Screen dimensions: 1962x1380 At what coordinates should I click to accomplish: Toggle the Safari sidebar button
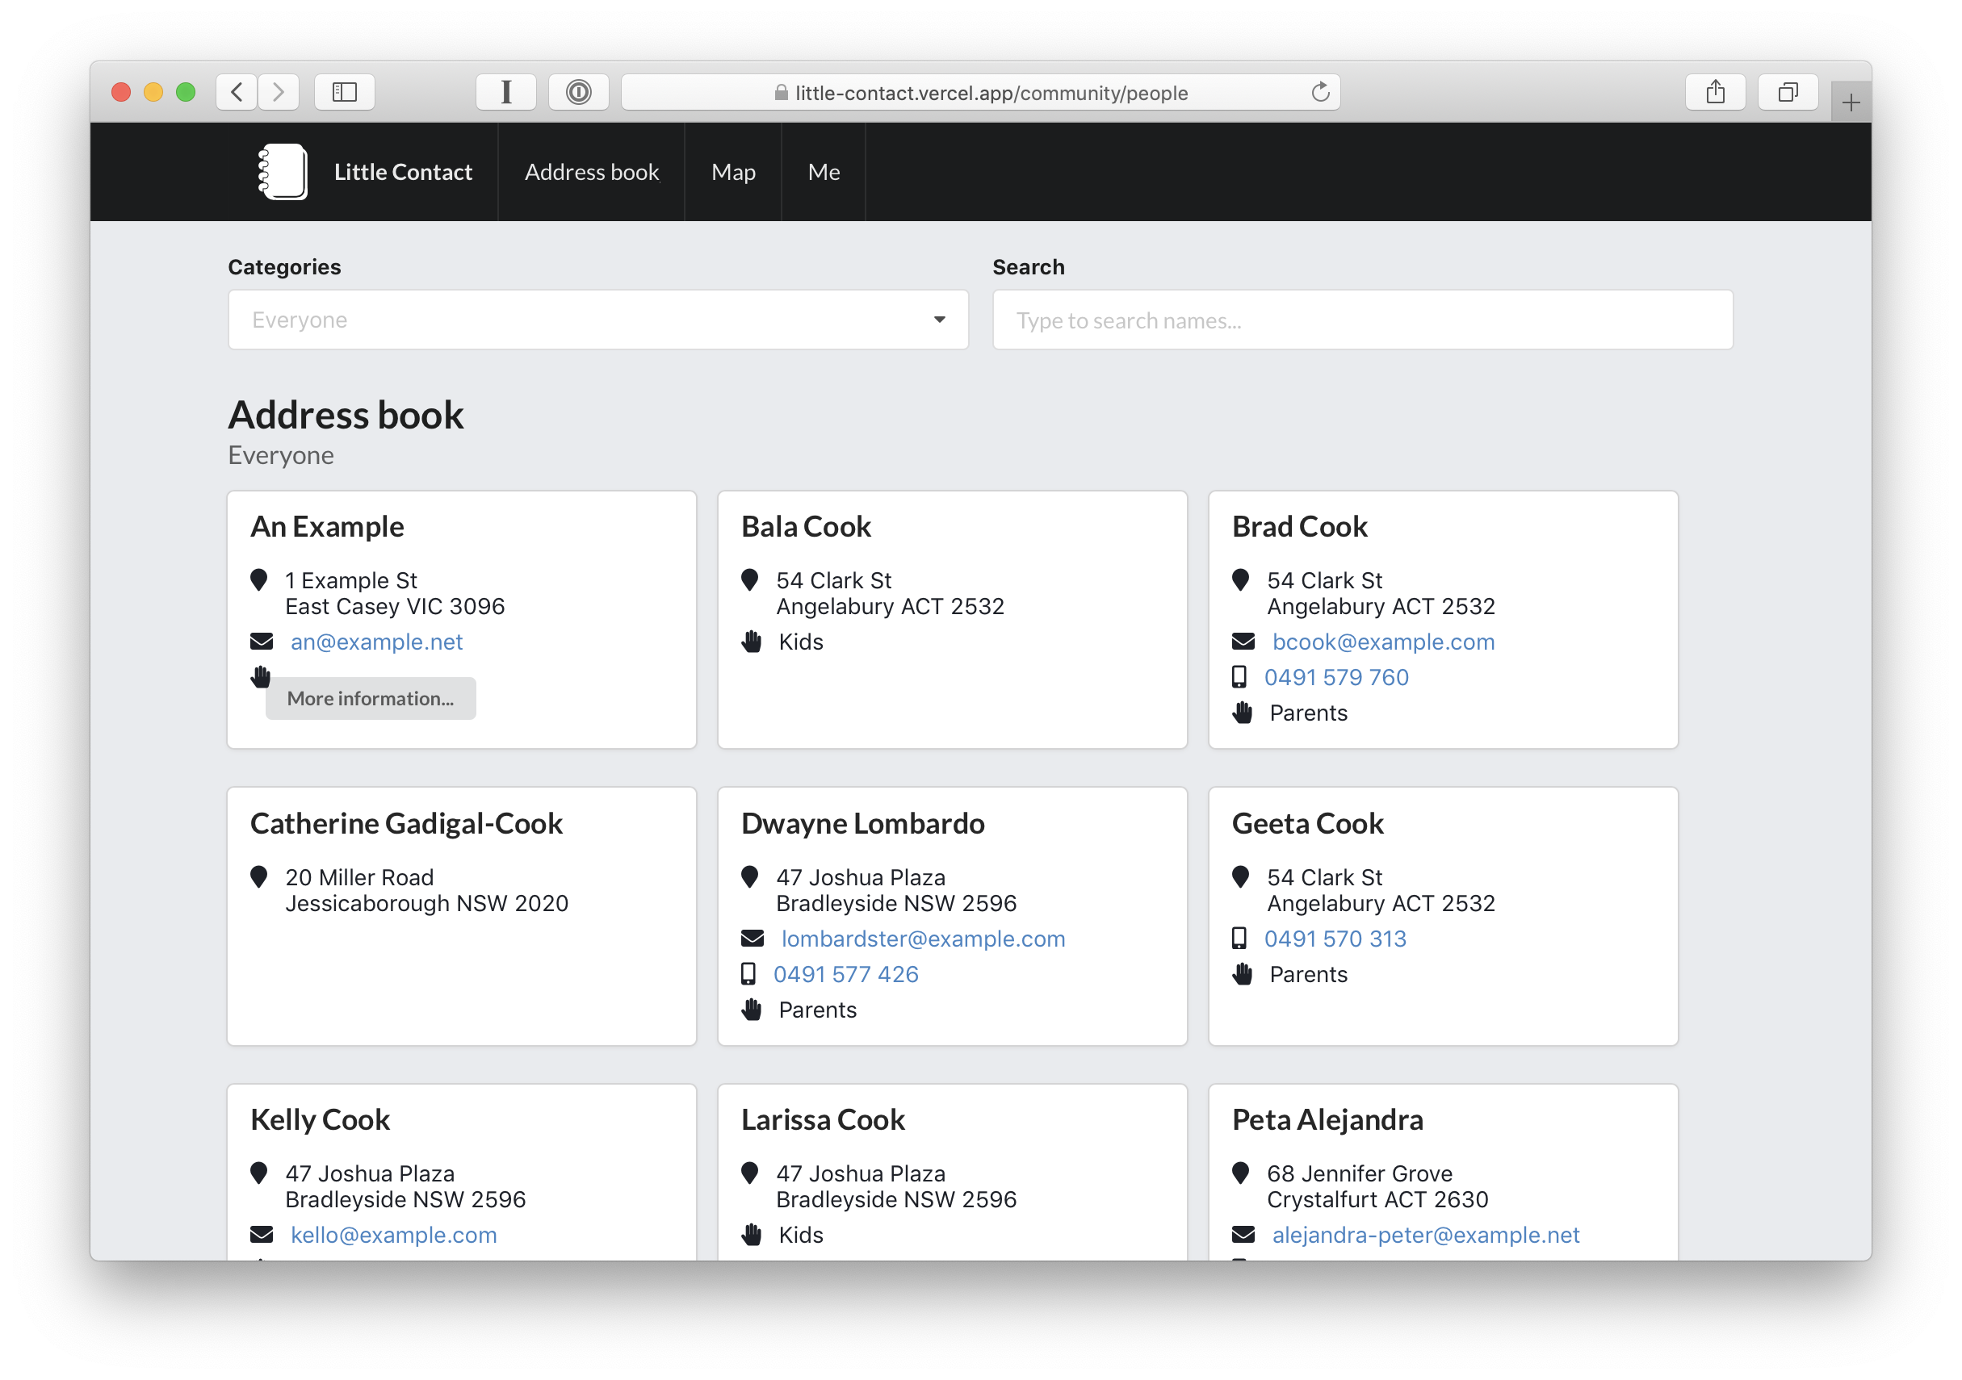345,92
